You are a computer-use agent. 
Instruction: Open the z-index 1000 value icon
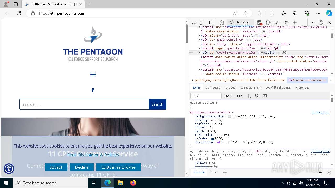tap(213, 139)
